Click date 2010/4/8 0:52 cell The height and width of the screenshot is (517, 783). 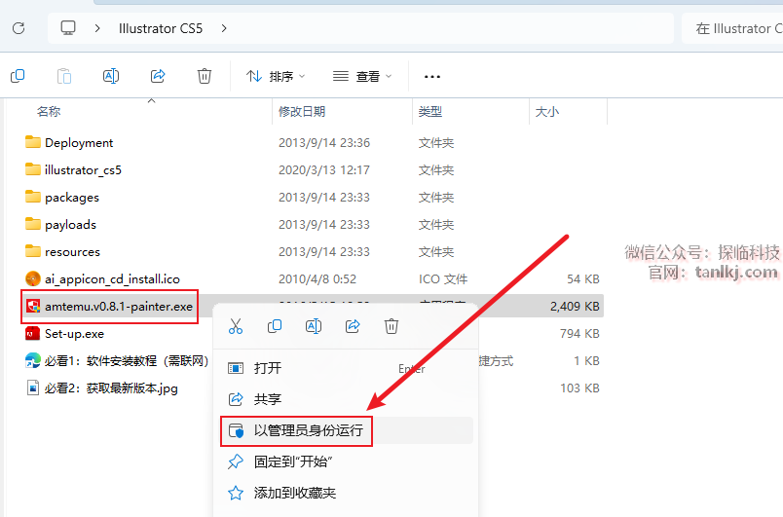[317, 279]
